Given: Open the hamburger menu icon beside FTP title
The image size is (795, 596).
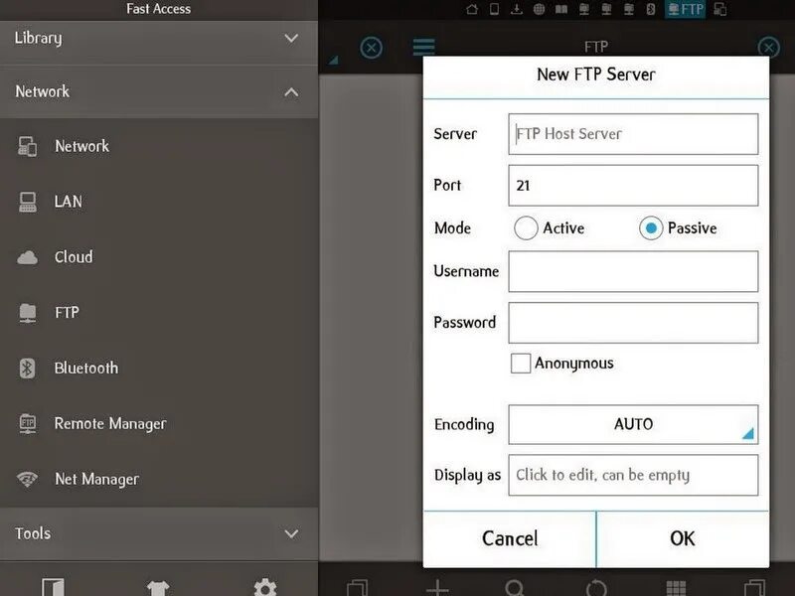Looking at the screenshot, I should pyautogui.click(x=424, y=47).
